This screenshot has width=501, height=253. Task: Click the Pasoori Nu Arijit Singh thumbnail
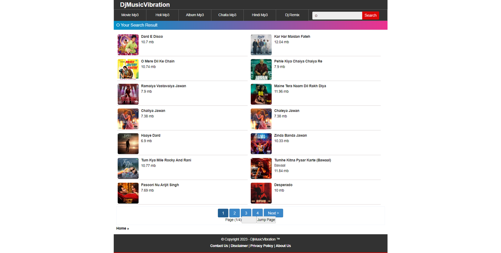(x=128, y=193)
